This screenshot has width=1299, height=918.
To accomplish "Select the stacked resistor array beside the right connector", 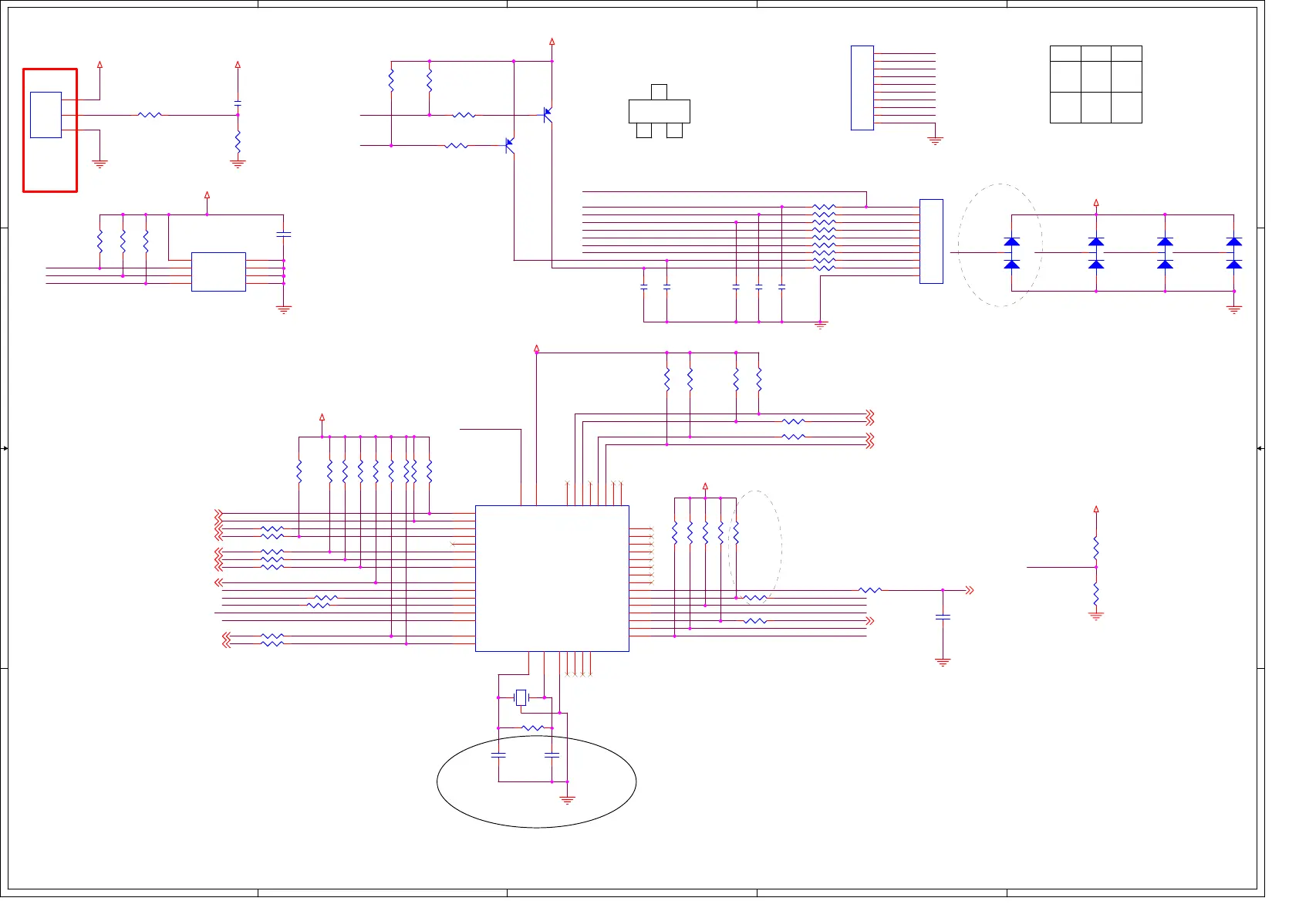I will 824,238.
